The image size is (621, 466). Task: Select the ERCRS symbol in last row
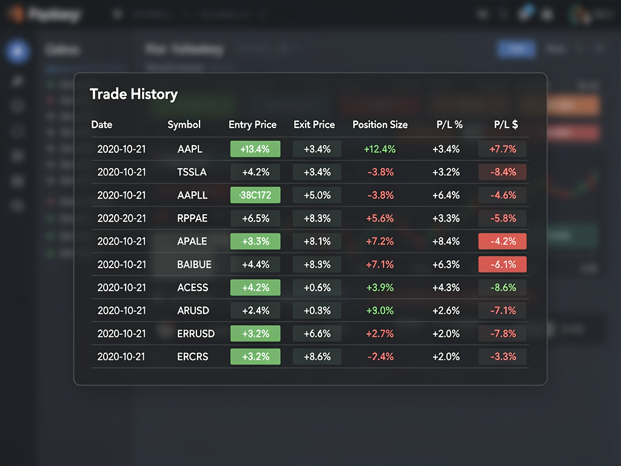(x=192, y=357)
